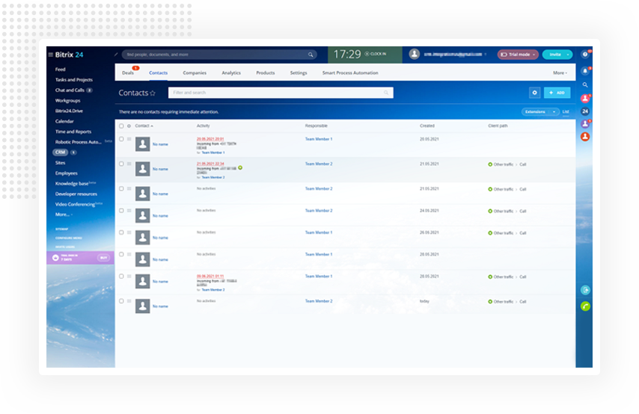
Task: Open Knowledge base in sidebar
Action: (x=72, y=184)
